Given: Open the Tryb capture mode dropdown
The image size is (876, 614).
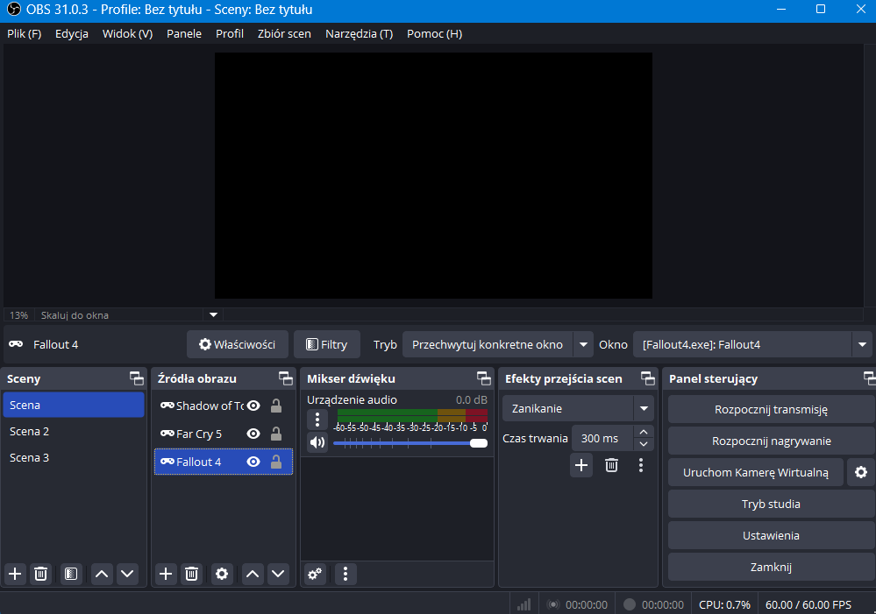Looking at the screenshot, I should [x=583, y=344].
